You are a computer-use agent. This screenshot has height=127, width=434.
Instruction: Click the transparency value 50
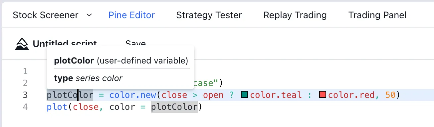pyautogui.click(x=390, y=95)
